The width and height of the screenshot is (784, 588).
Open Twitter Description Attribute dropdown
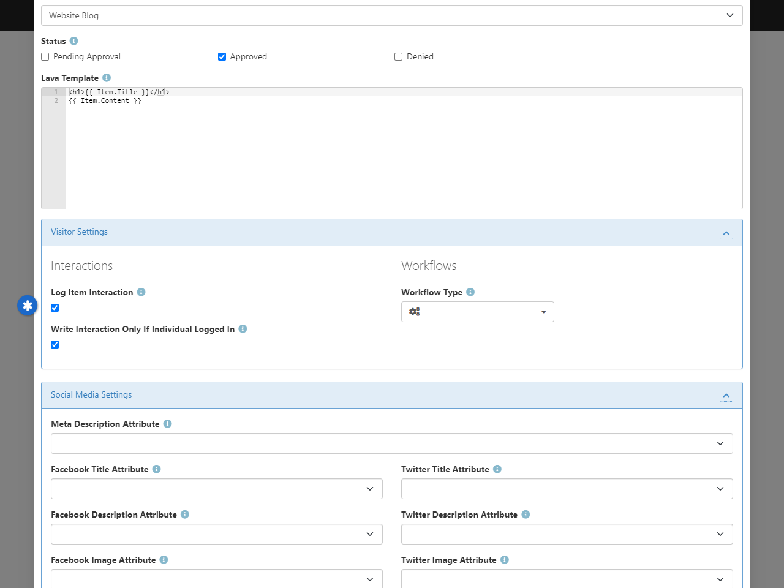(x=567, y=534)
